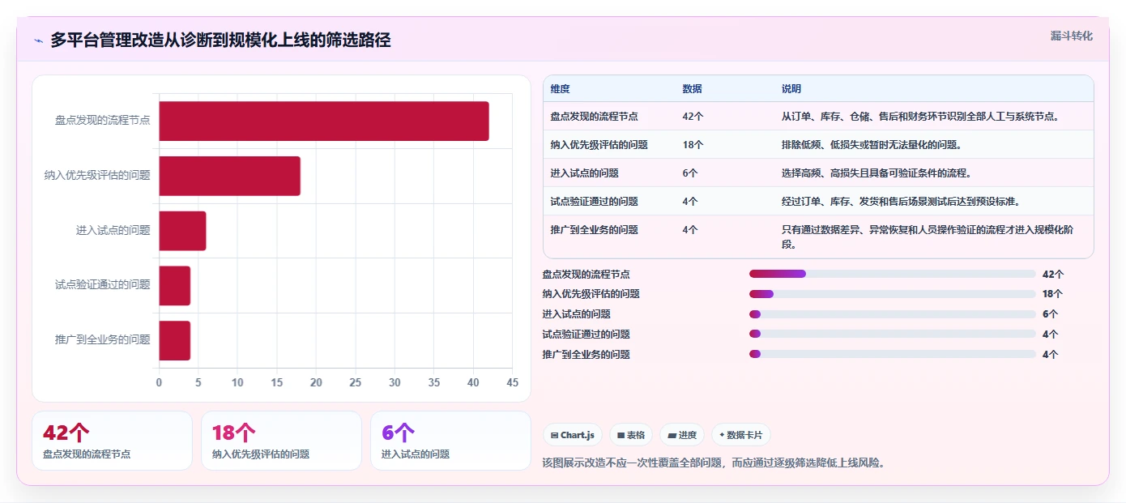The height and width of the screenshot is (503, 1126).
Task: Click the chart bar for 进入试点的问题
Action: pyautogui.click(x=182, y=231)
